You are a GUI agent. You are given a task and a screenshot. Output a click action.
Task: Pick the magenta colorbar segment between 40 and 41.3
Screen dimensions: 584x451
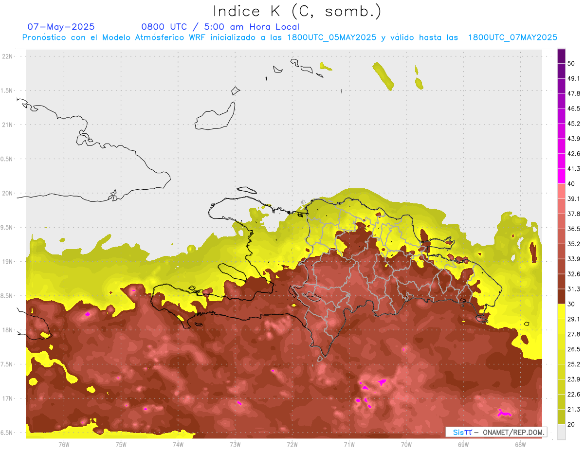pyautogui.click(x=561, y=176)
